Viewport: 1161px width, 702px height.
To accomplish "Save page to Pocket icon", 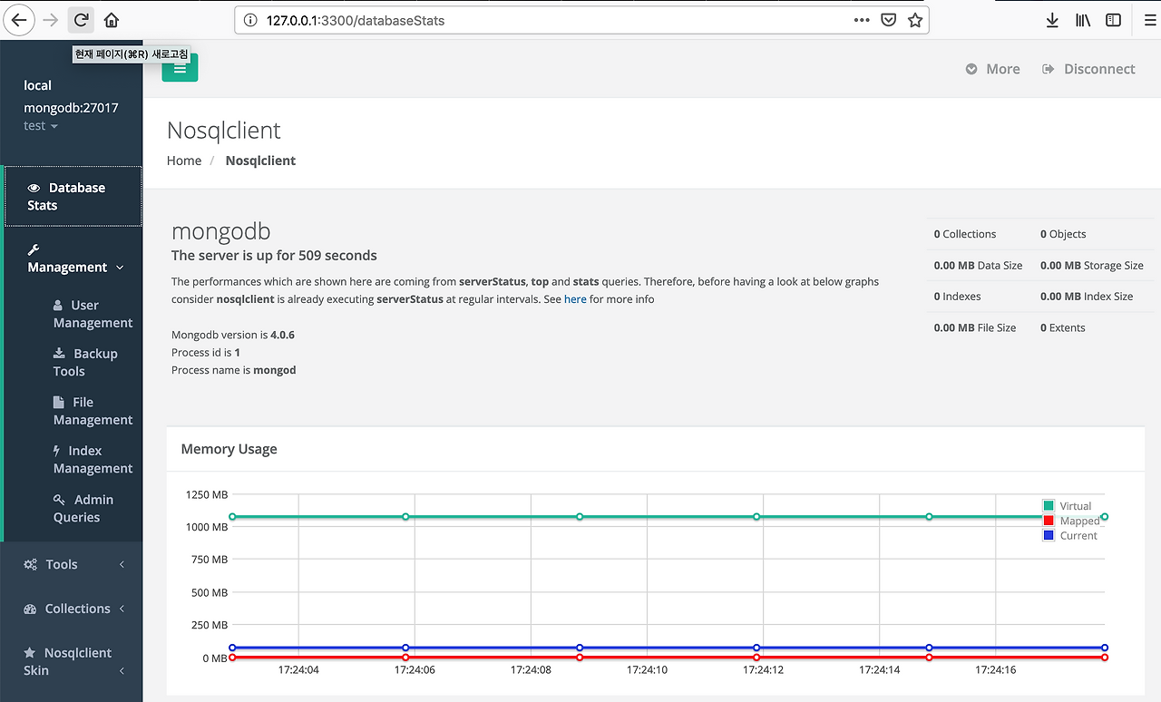I will (x=889, y=20).
